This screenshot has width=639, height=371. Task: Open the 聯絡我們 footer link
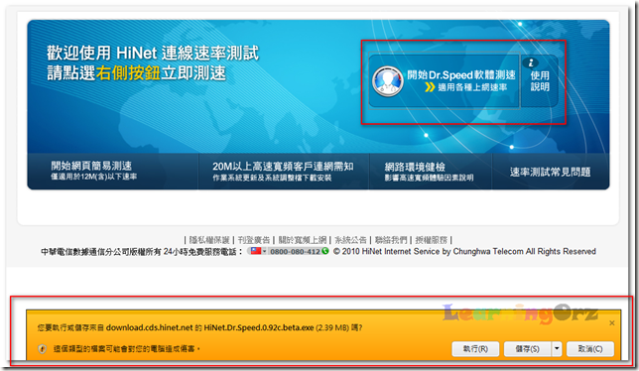(x=391, y=240)
